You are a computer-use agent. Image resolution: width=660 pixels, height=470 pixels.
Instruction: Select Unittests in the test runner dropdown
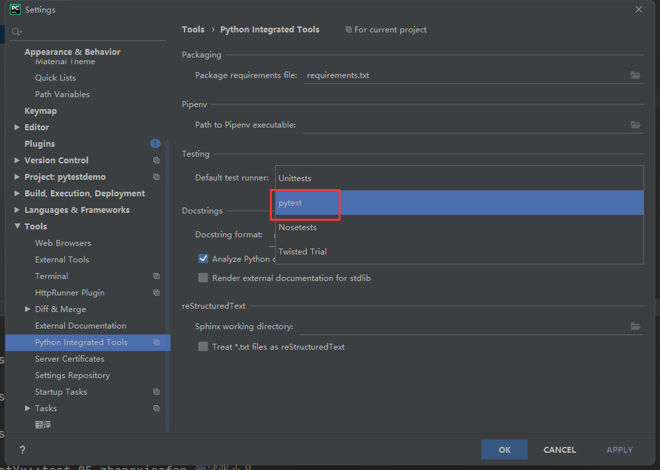pos(459,178)
